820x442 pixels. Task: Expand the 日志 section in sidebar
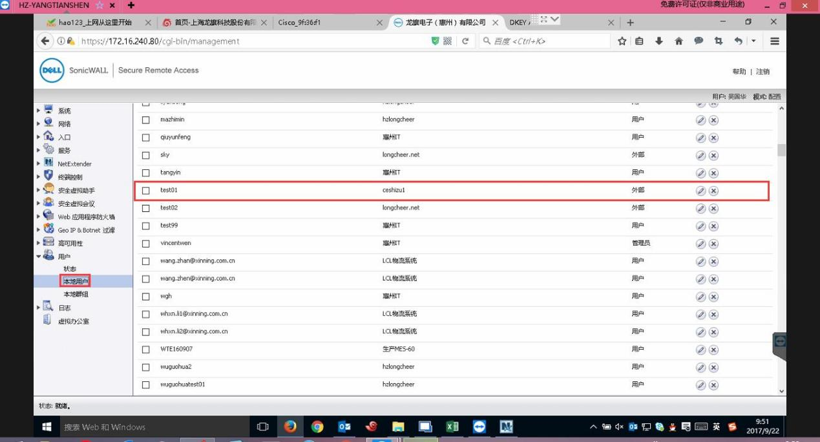pos(39,308)
